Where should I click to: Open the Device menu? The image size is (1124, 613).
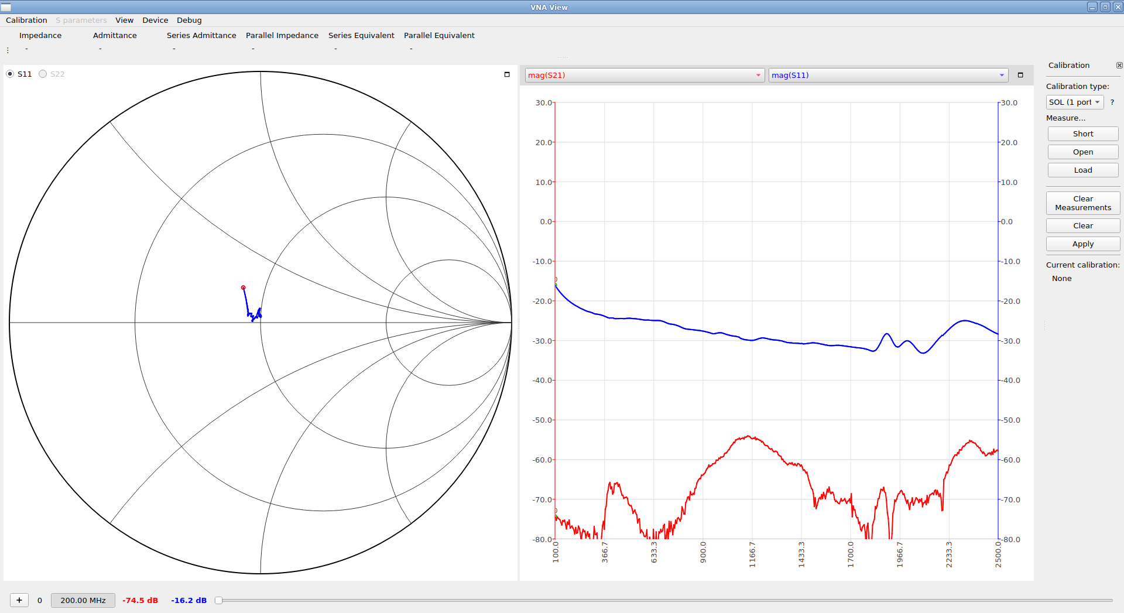point(155,20)
